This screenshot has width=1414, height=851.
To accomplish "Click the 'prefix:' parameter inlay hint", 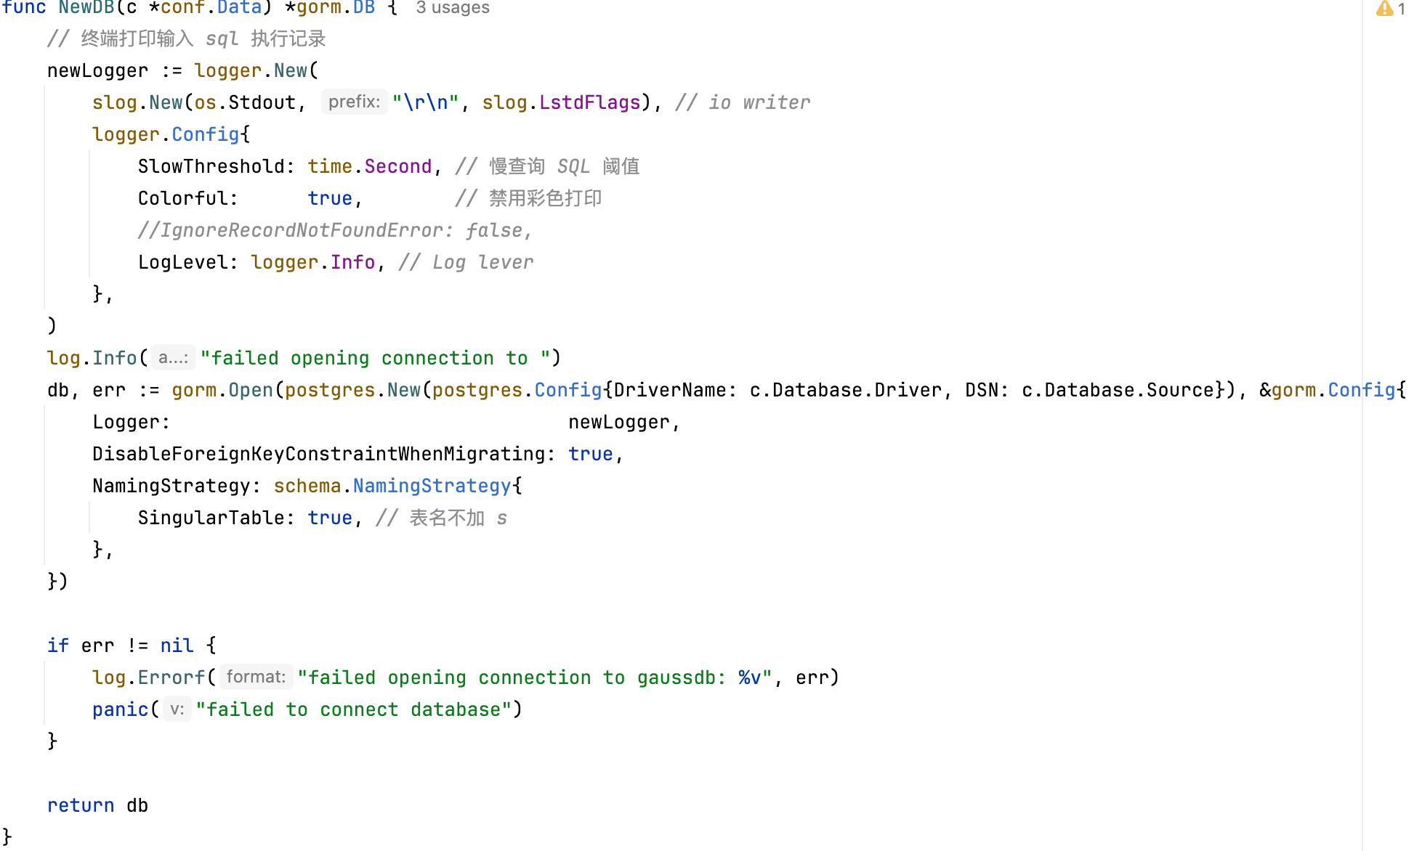I will pos(354,102).
